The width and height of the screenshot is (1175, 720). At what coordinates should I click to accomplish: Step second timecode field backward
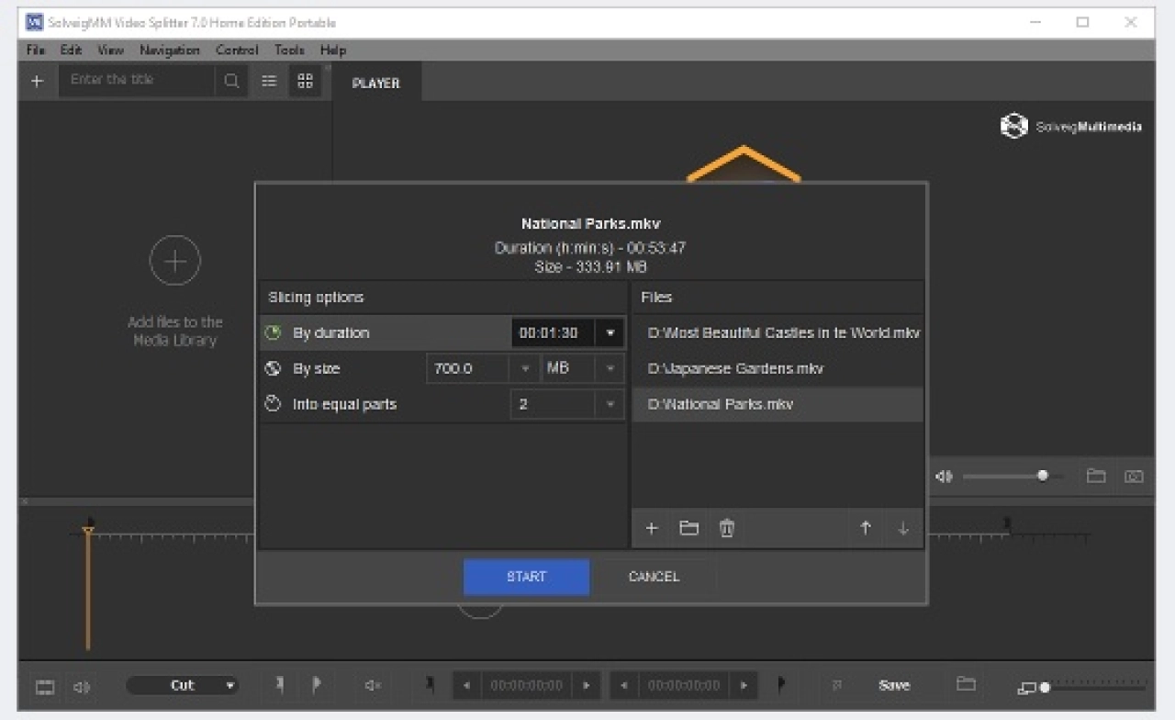coord(624,685)
